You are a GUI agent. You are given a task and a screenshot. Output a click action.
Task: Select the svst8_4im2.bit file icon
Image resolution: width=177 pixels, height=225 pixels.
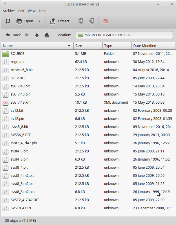[x=6, y=176]
